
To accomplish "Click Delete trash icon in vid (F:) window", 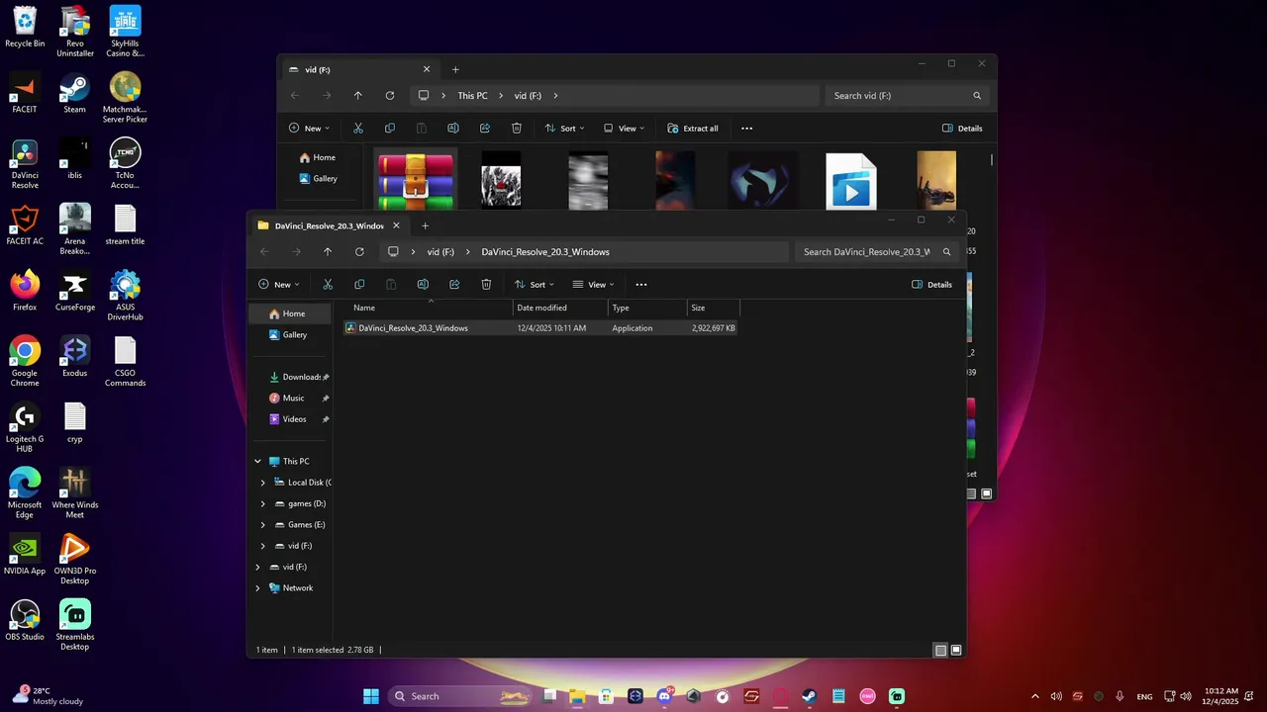I will point(517,129).
